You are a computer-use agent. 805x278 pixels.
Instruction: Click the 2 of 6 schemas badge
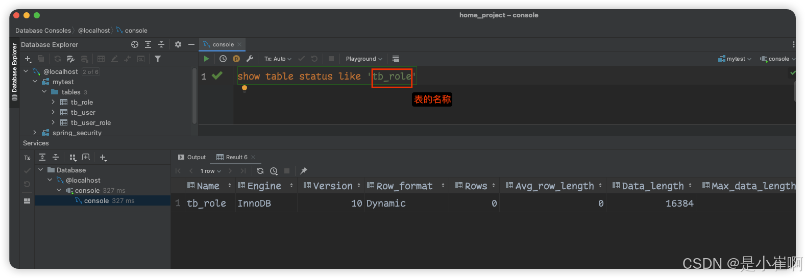90,72
